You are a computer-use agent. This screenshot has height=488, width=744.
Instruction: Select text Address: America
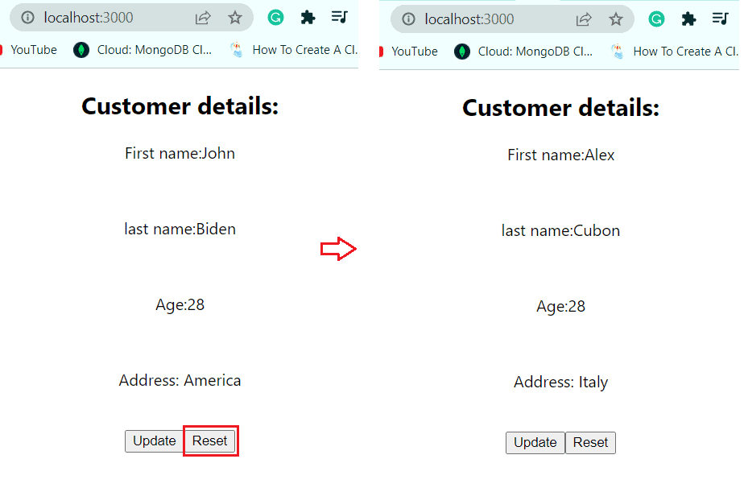pos(180,380)
